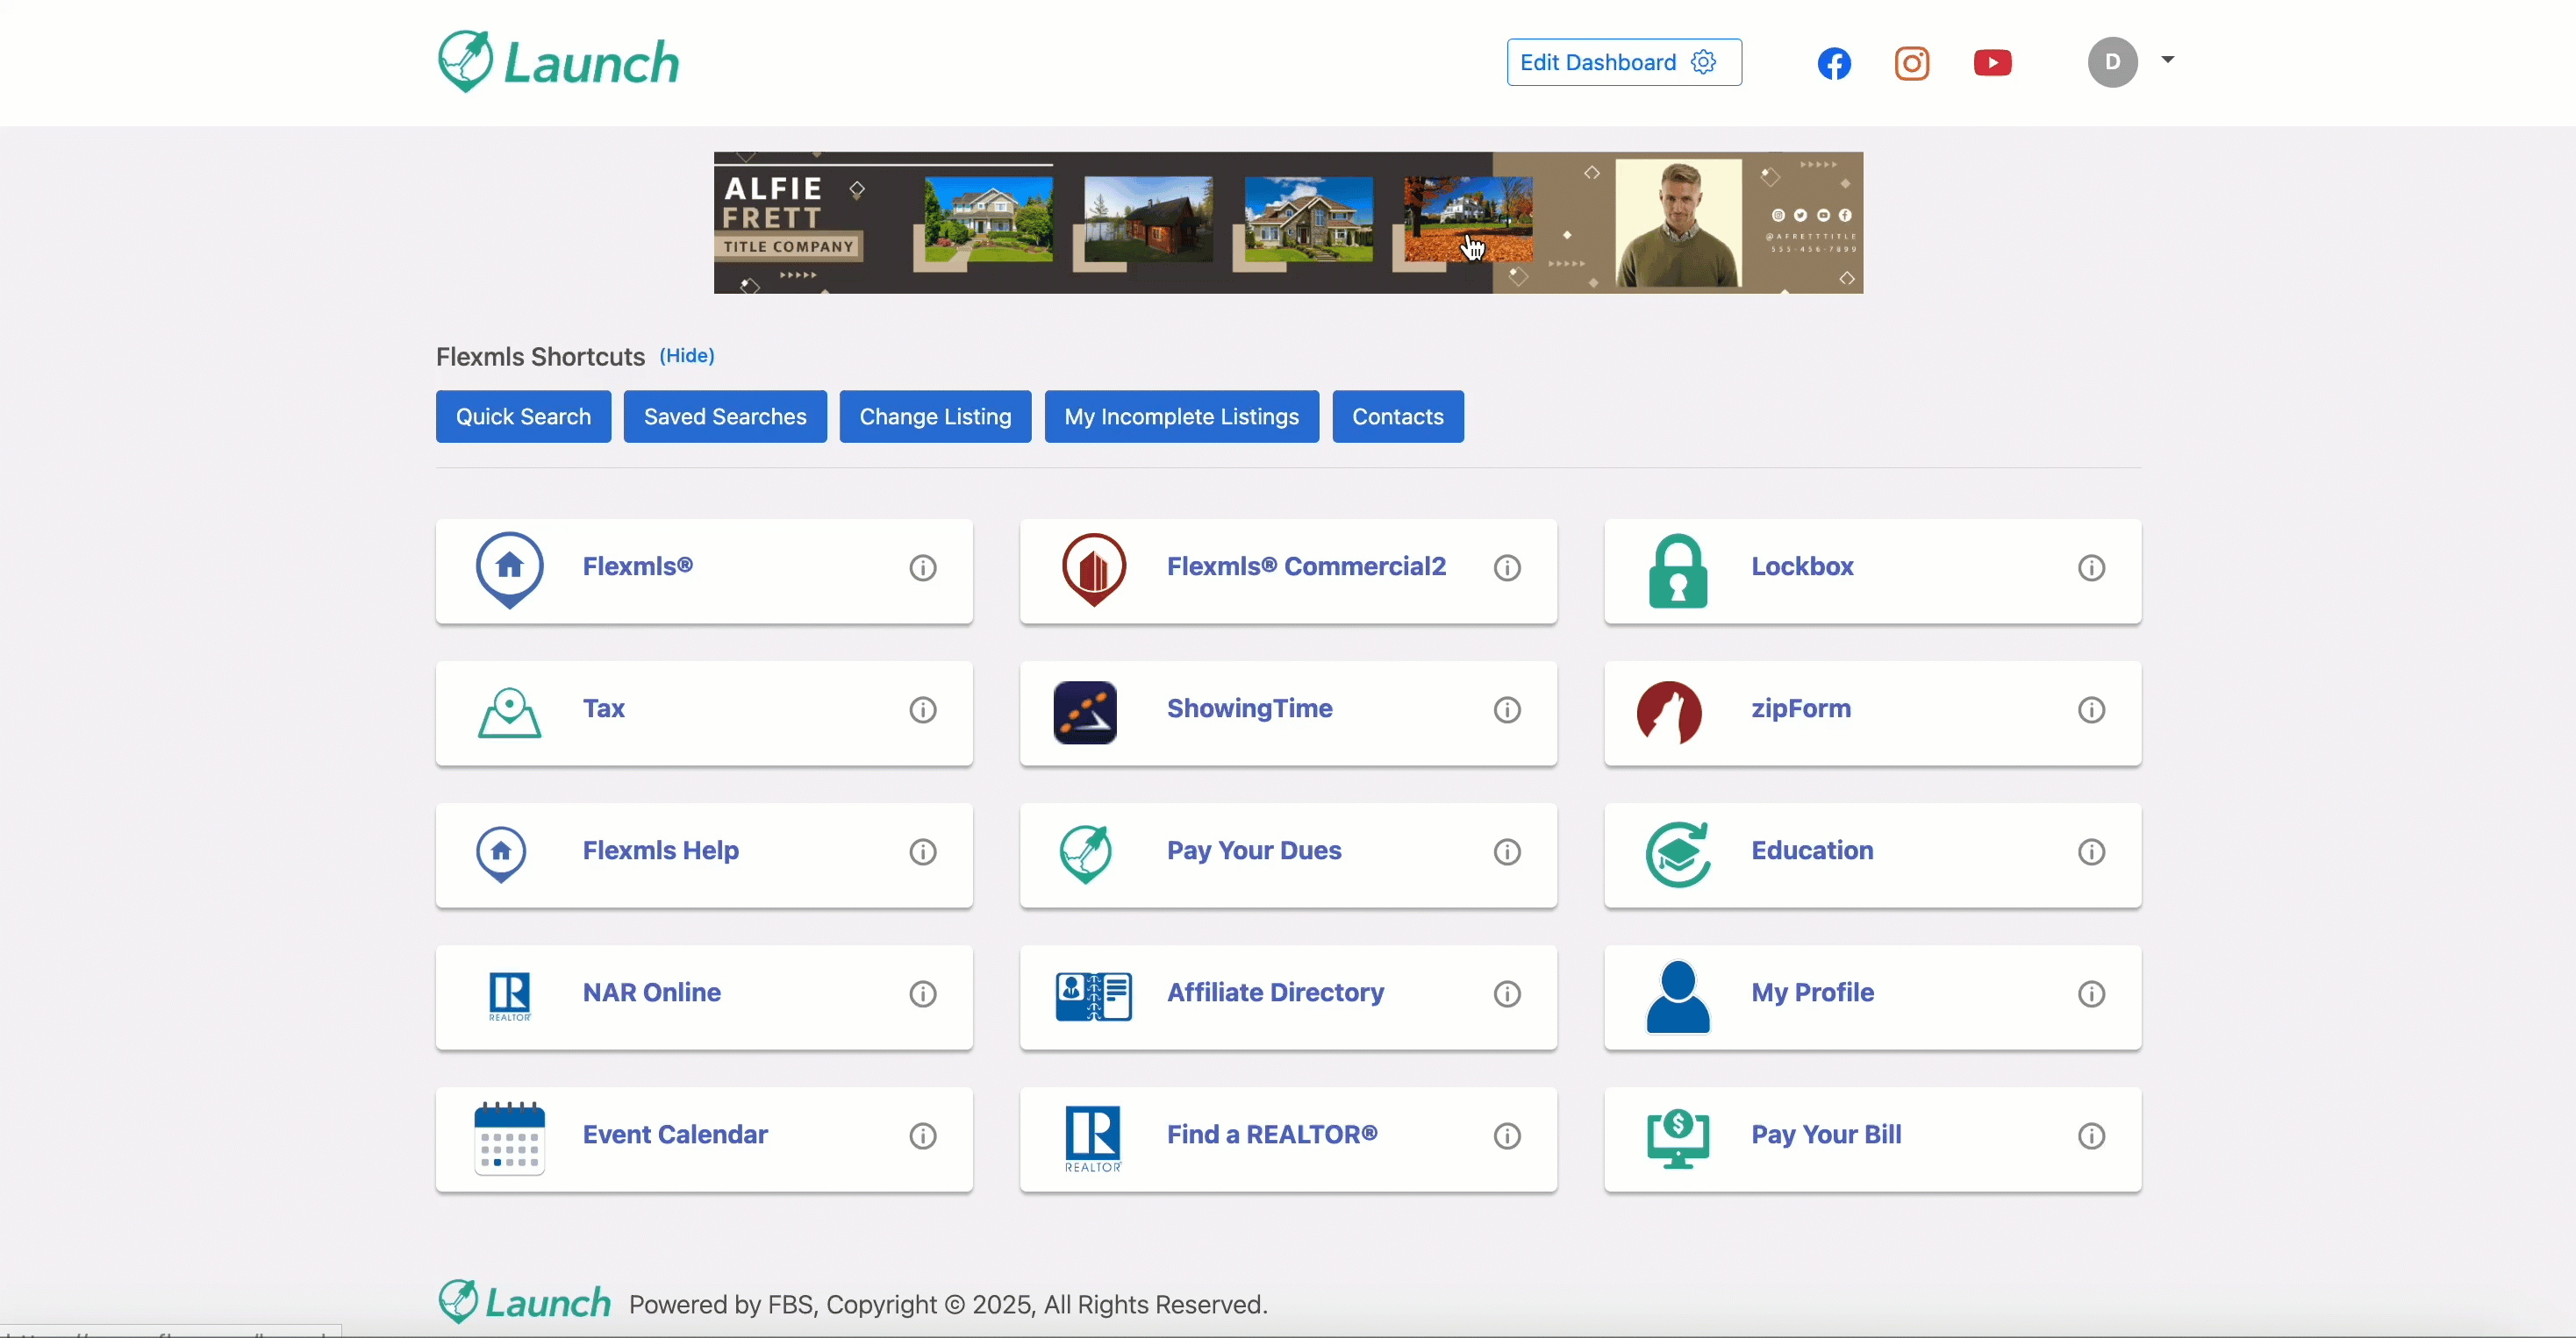The height and width of the screenshot is (1338, 2576).
Task: Click the Event Calendar icon
Action: point(510,1138)
